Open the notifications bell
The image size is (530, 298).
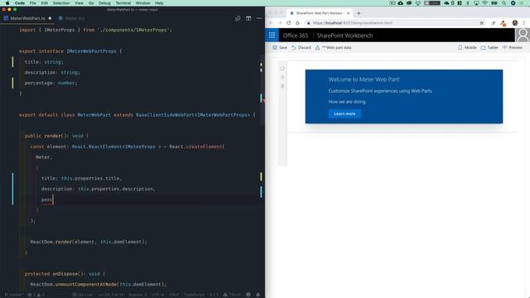[258, 295]
